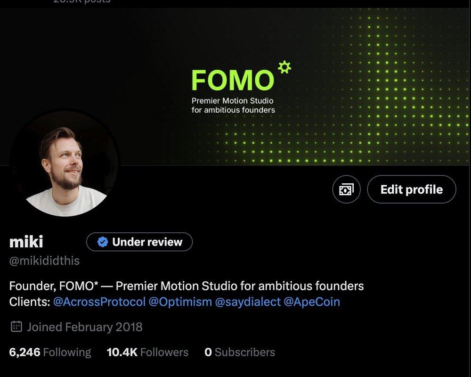Click the Joined February 2018 text

pyautogui.click(x=85, y=327)
